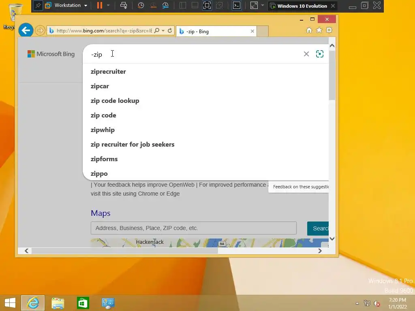Viewport: 415px width, 311px height.
Task: Open the console view icon
Action: 236,6
